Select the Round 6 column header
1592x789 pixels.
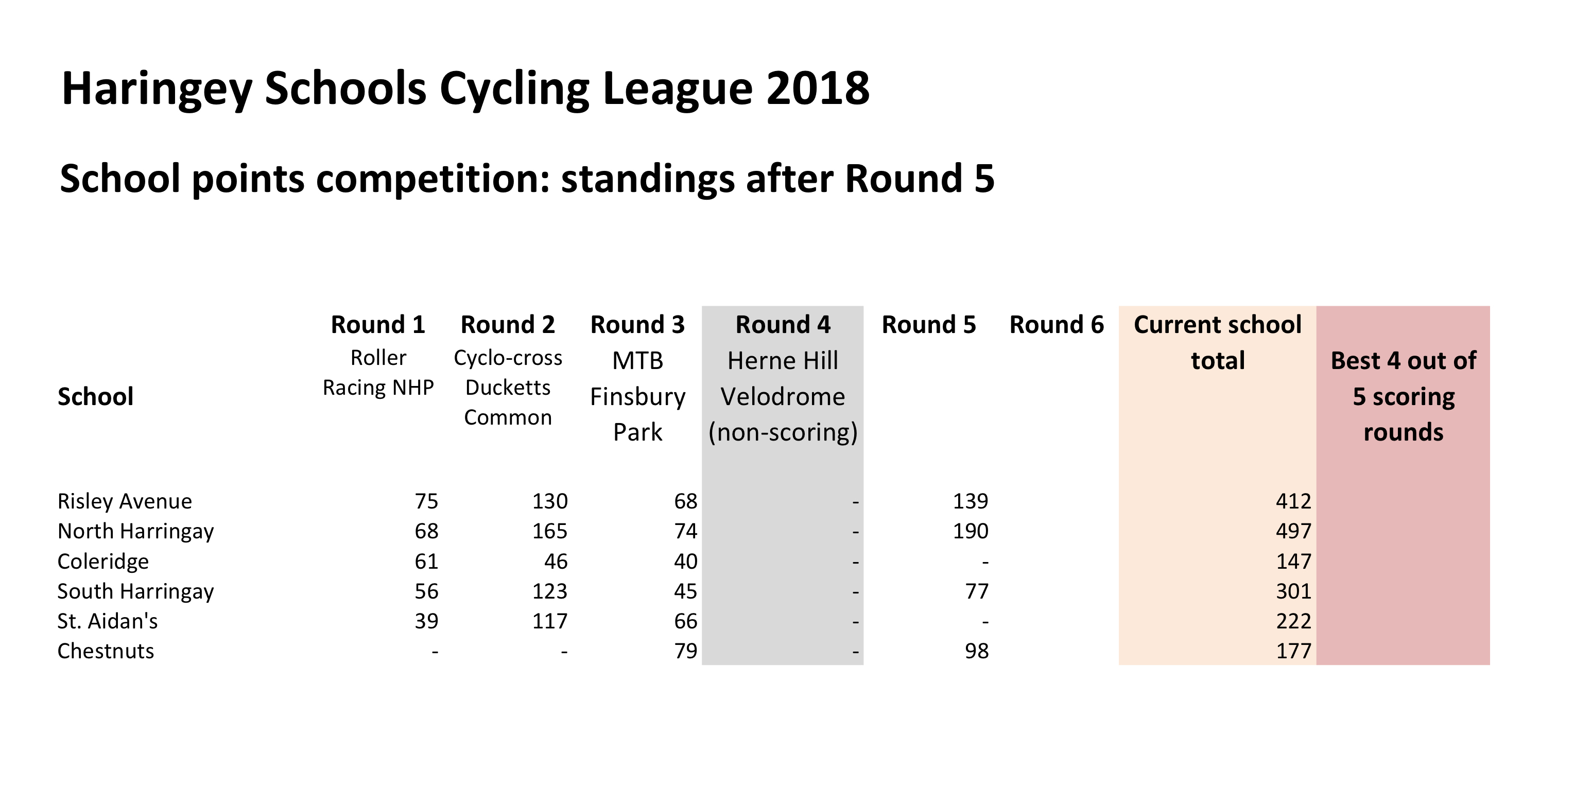tap(1056, 325)
